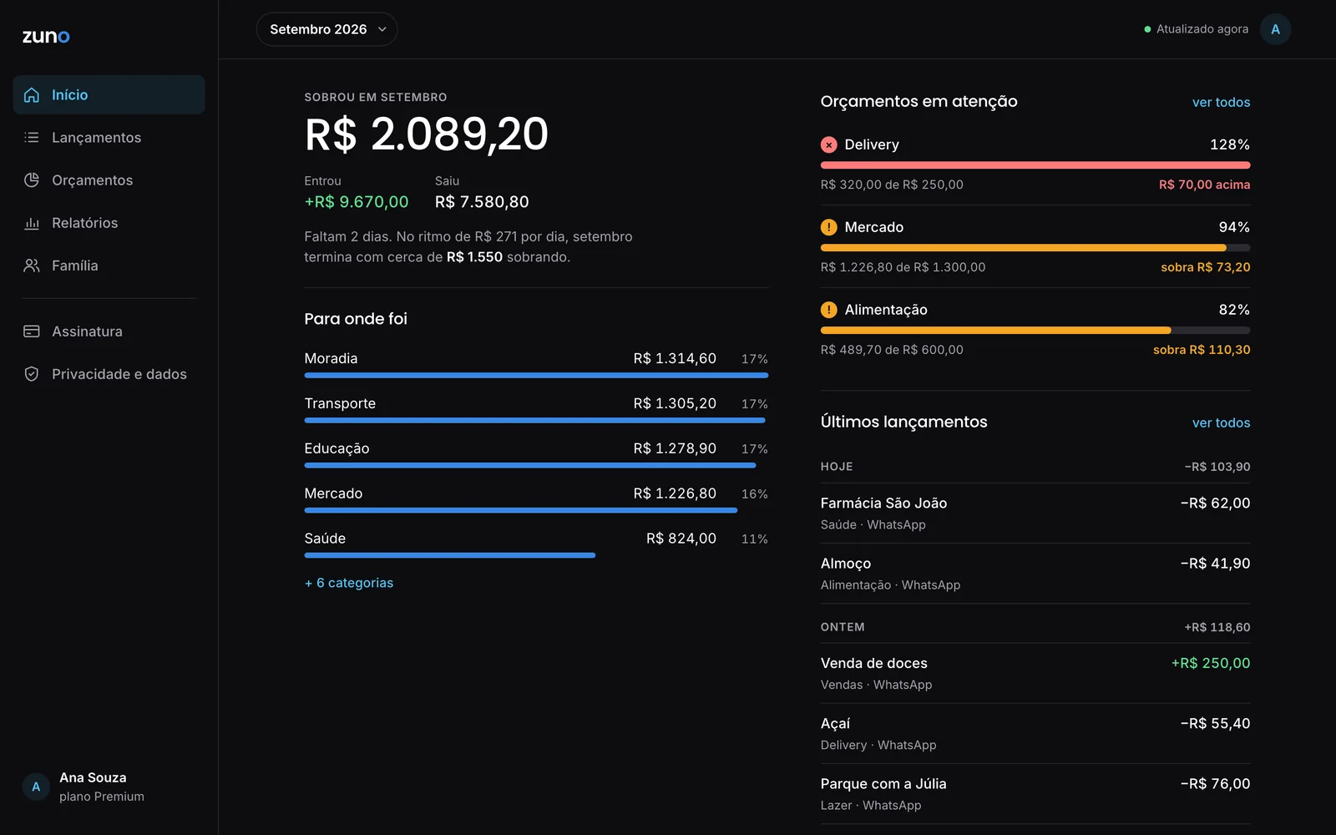Click the Almoço transaction row
1336x835 pixels.
[x=1035, y=574]
